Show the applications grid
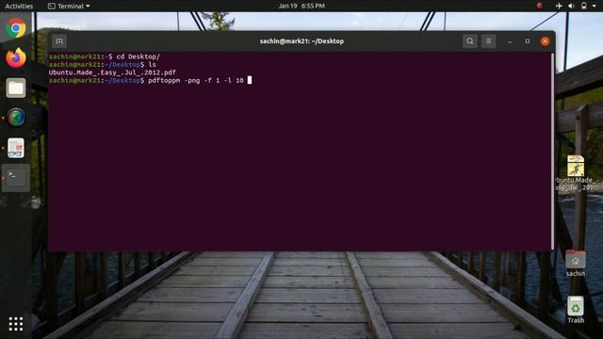This screenshot has height=339, width=603. click(16, 324)
